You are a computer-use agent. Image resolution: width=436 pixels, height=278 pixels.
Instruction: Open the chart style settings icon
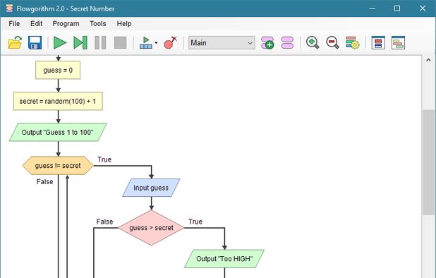pos(352,43)
